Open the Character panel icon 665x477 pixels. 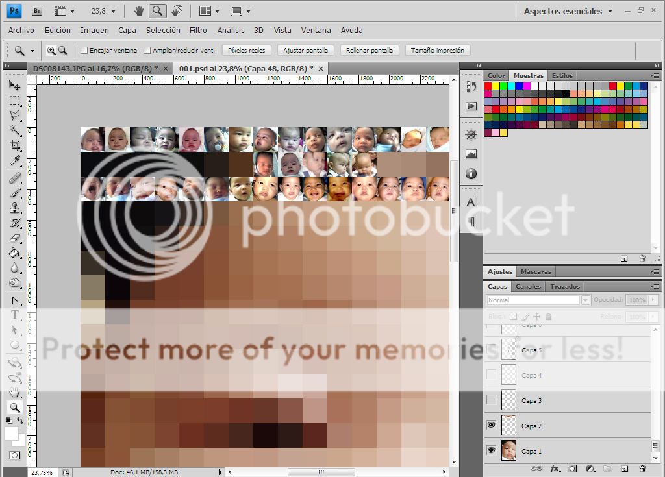(471, 202)
